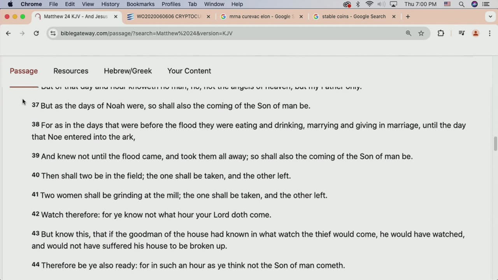This screenshot has width=498, height=280.
Task: Open Siri from the menu bar
Action: pos(474,4)
